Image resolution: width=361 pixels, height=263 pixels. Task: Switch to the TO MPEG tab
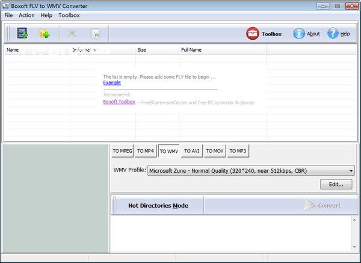point(122,151)
